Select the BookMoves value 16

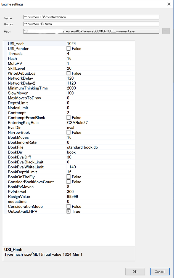click(69, 137)
